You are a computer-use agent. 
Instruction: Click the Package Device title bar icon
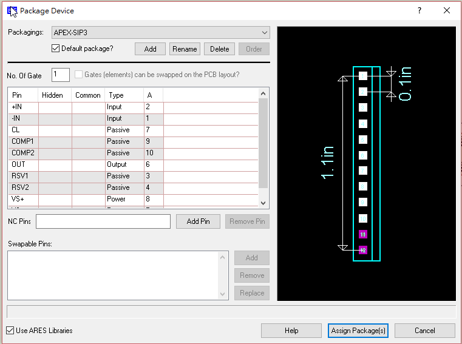12,11
